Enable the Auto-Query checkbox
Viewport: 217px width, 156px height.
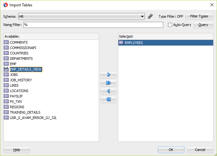pos(170,25)
